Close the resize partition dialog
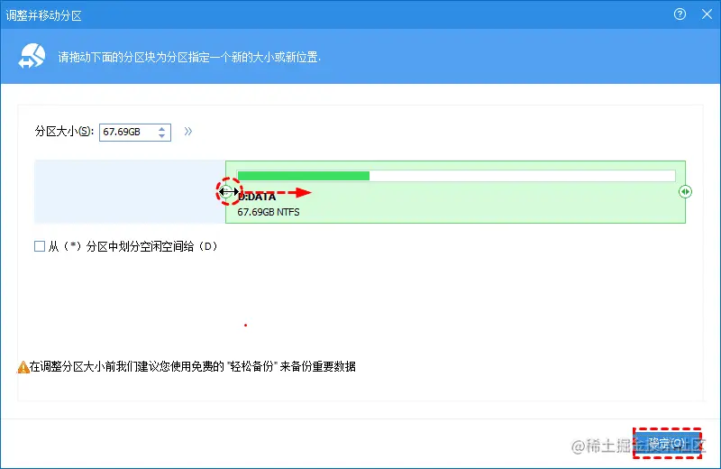Image resolution: width=721 pixels, height=469 pixels. (x=707, y=14)
